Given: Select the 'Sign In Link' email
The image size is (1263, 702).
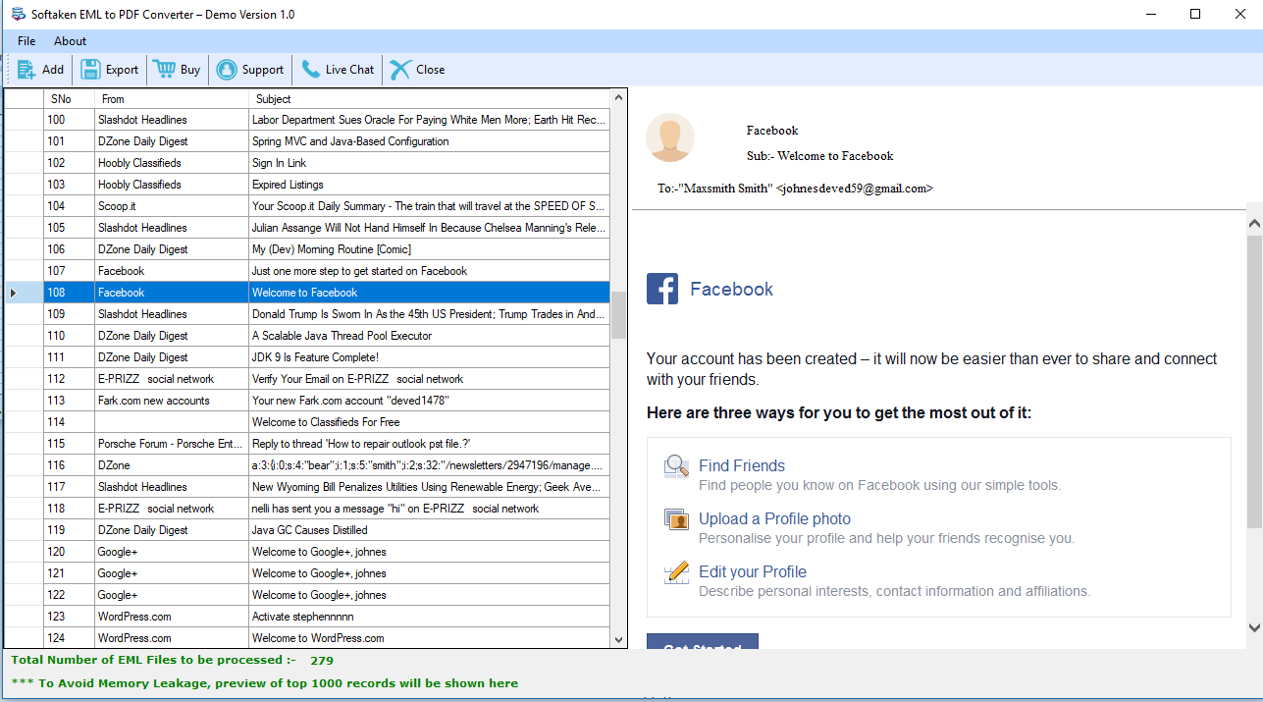Looking at the screenshot, I should 307,163.
